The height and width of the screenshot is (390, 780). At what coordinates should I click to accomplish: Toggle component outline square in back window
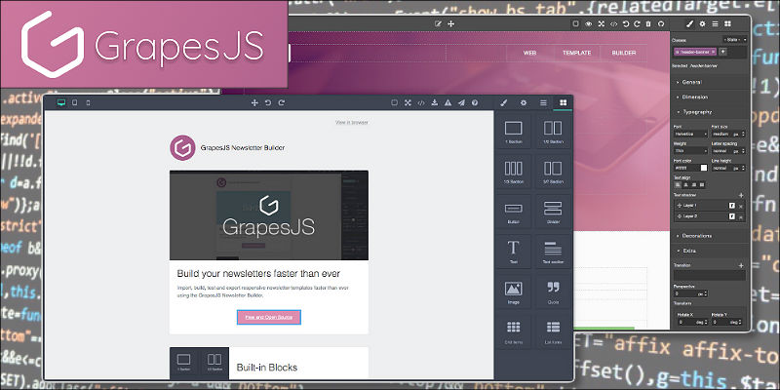click(575, 23)
